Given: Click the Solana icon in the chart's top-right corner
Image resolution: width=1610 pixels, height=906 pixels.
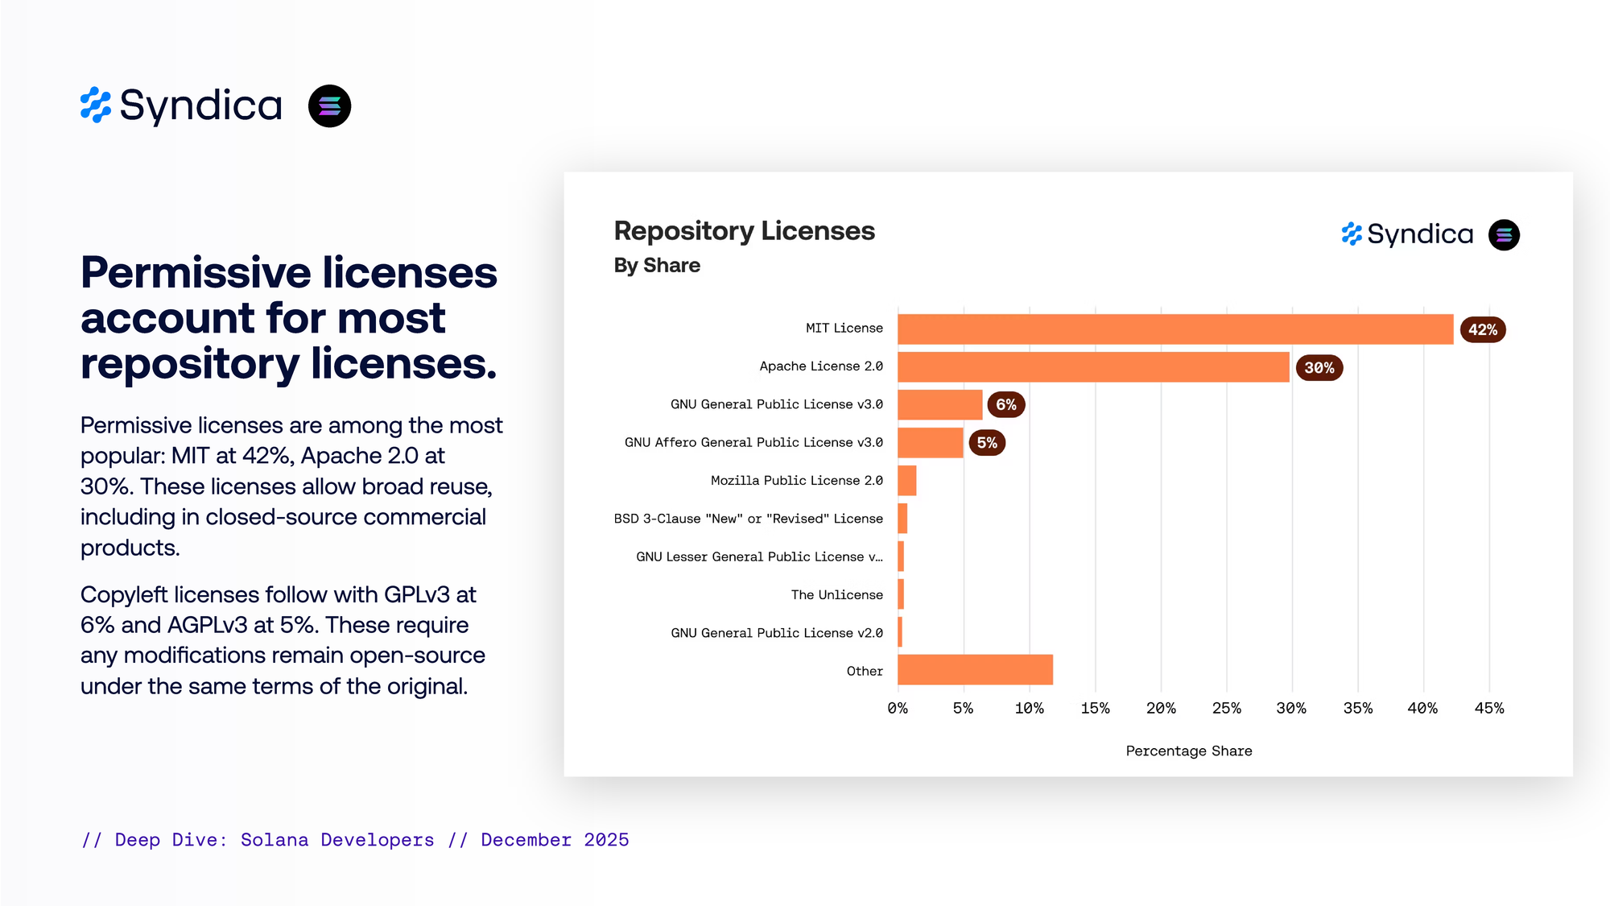Looking at the screenshot, I should (1503, 235).
